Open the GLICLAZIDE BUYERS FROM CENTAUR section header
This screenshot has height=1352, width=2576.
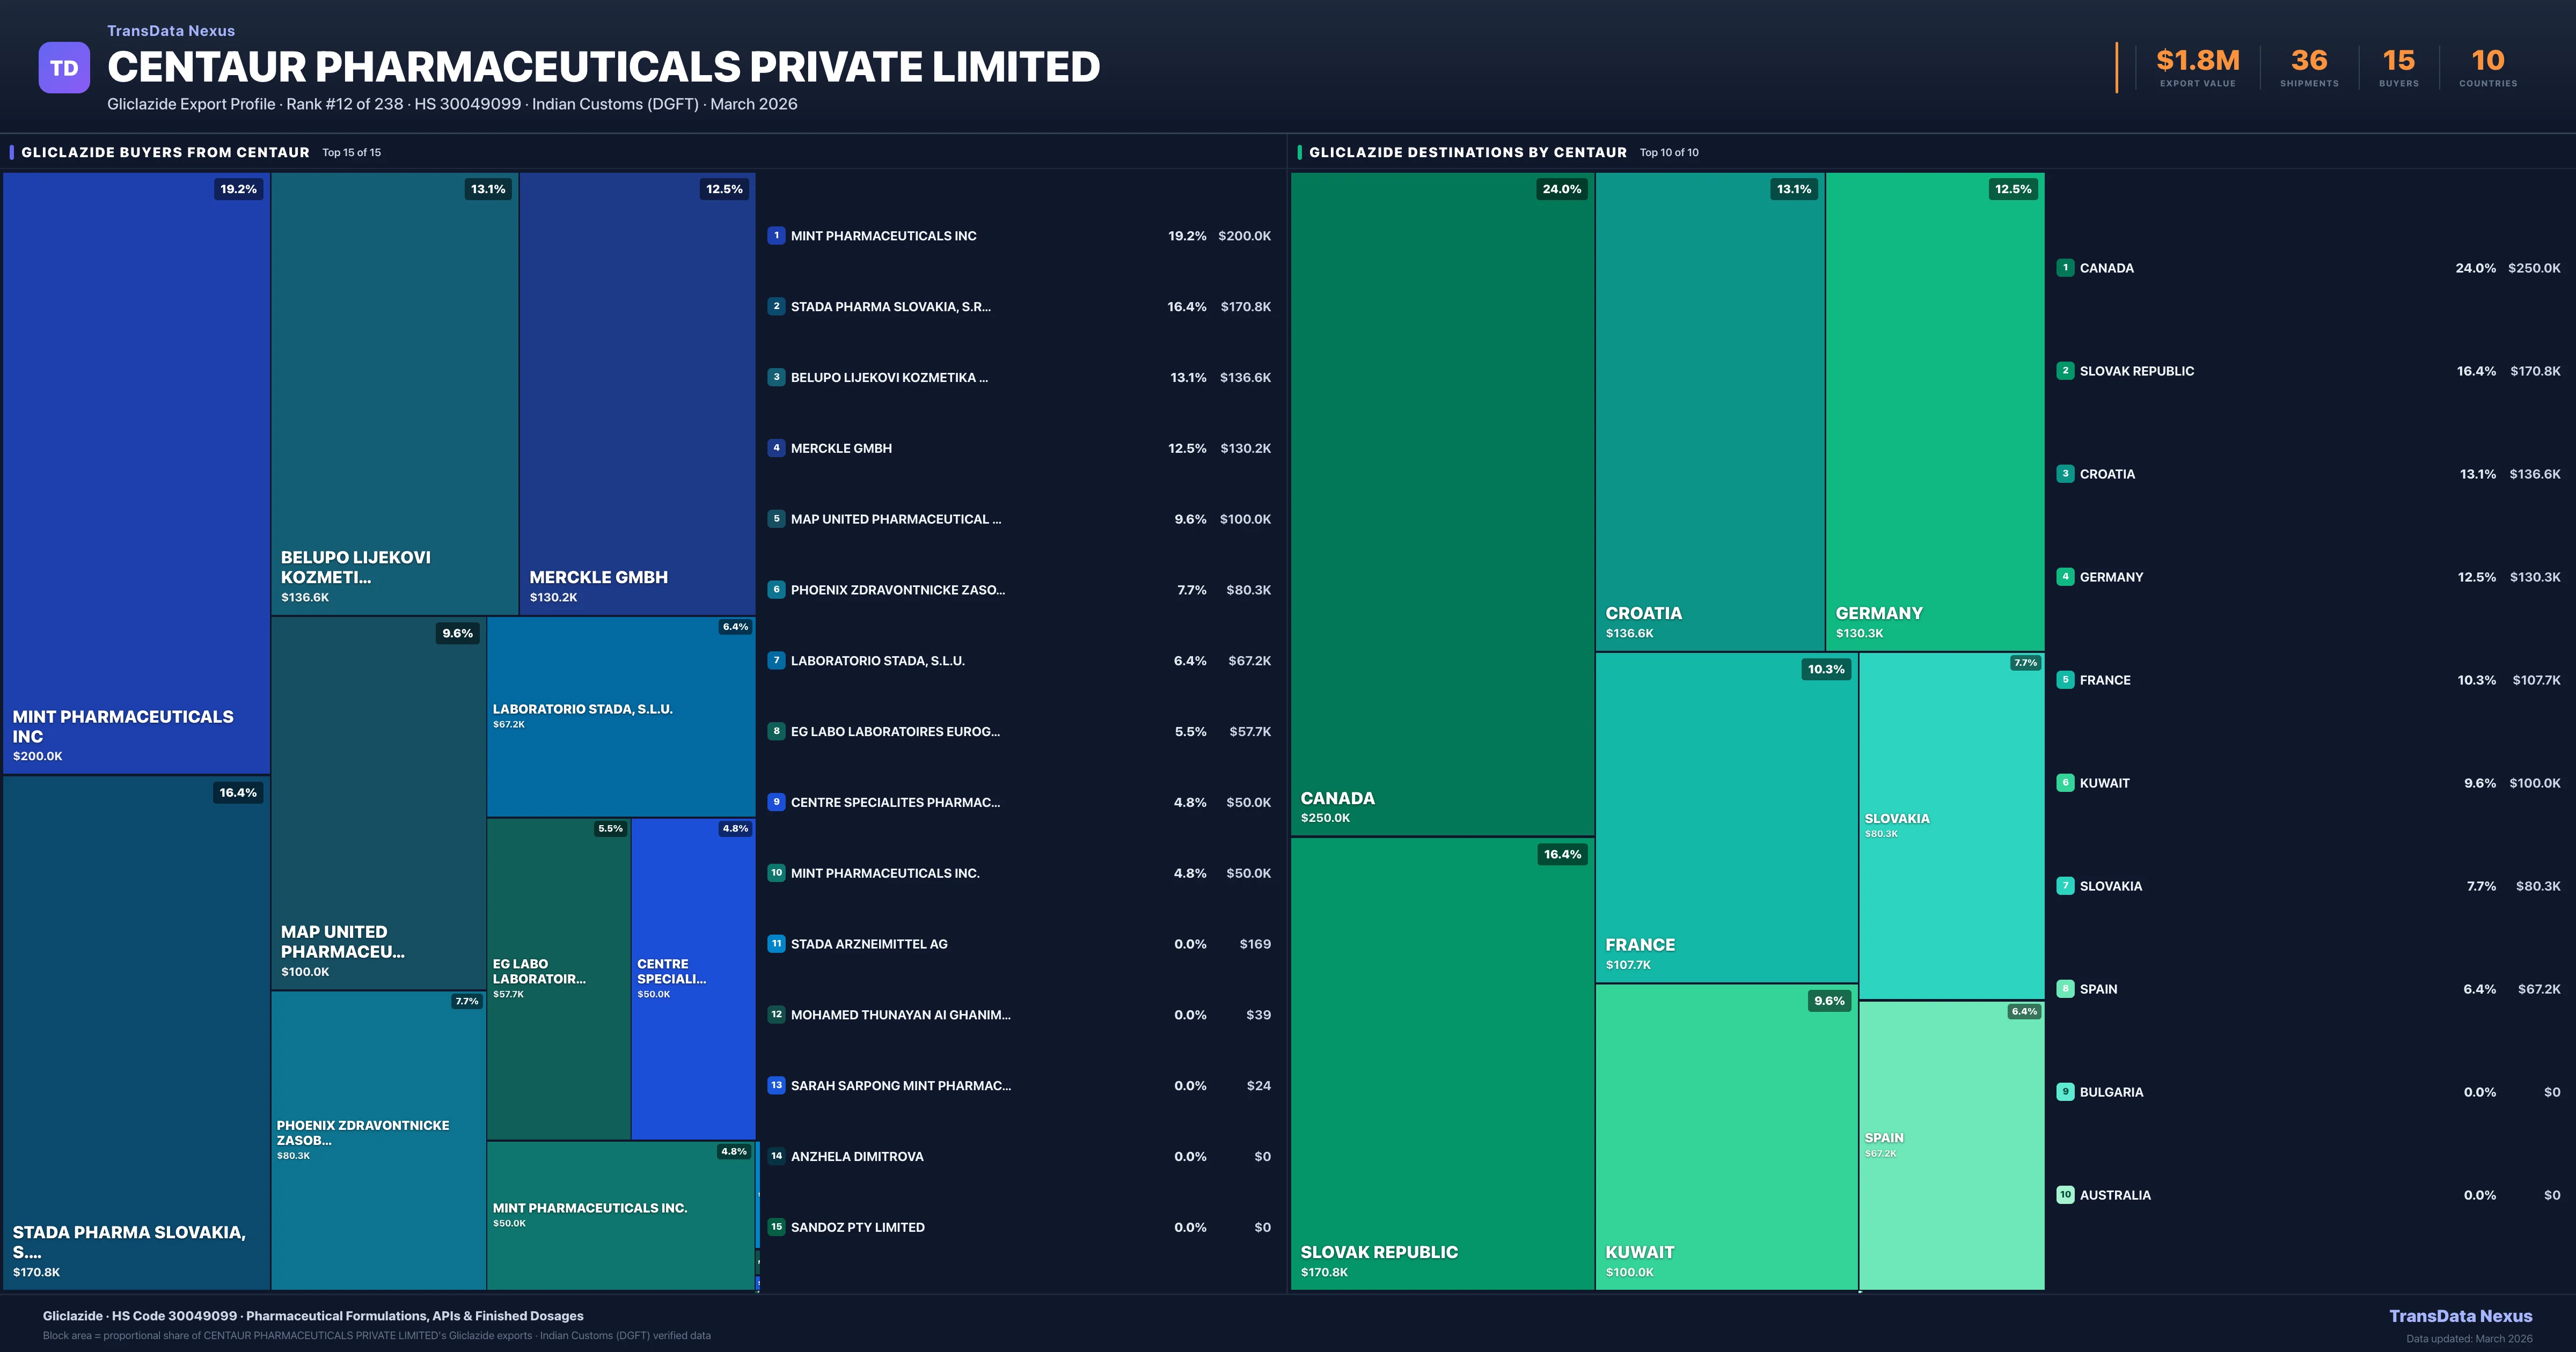(165, 152)
